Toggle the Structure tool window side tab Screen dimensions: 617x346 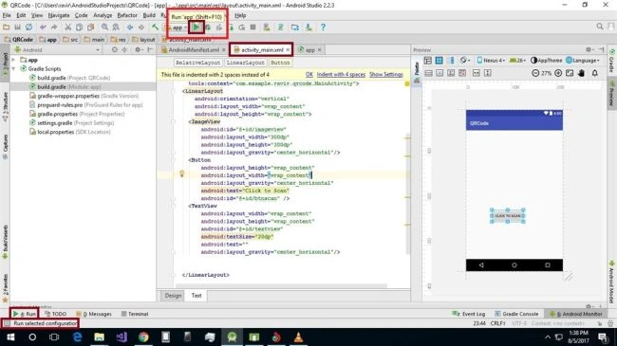point(5,107)
